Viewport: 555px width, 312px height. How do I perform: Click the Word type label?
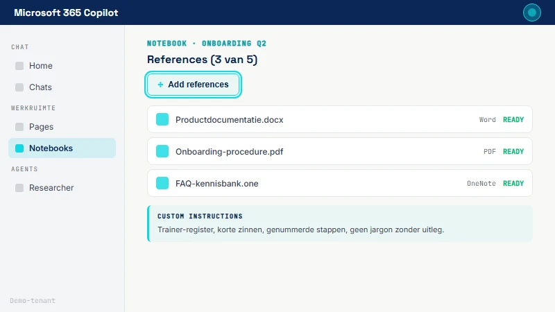pos(488,119)
